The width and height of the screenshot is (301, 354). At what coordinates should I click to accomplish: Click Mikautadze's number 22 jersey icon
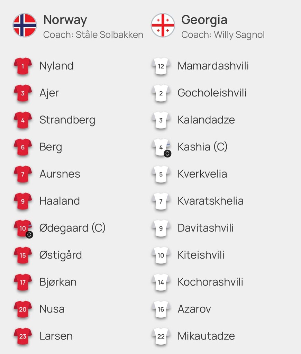click(x=161, y=336)
